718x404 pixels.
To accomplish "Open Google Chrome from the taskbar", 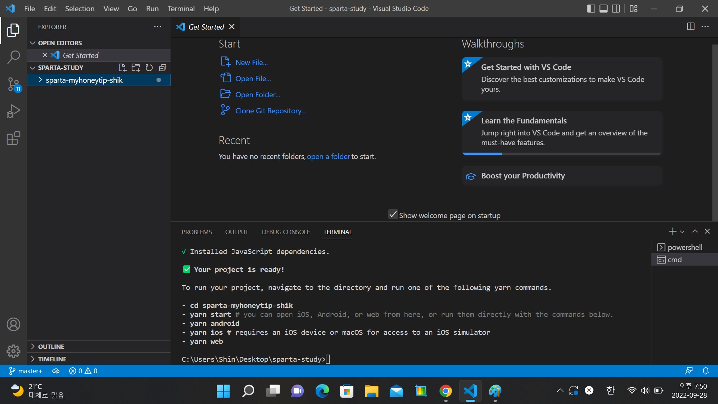I will [445, 391].
